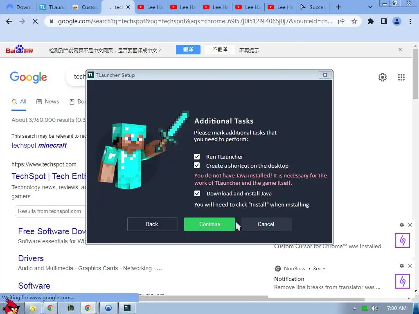Click the https://www.techspot.com URL text
The image size is (419, 314).
coord(44,164)
